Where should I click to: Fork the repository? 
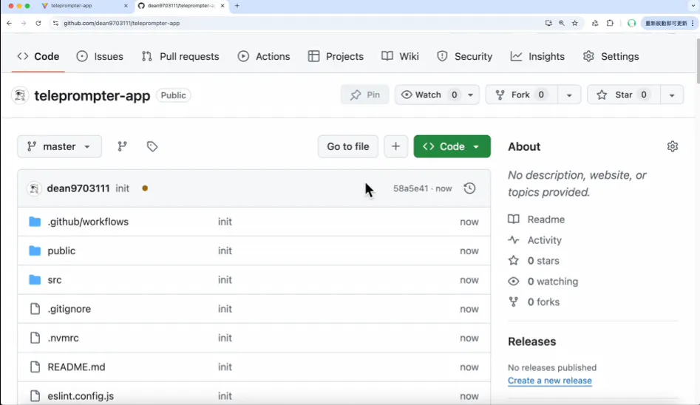[520, 95]
